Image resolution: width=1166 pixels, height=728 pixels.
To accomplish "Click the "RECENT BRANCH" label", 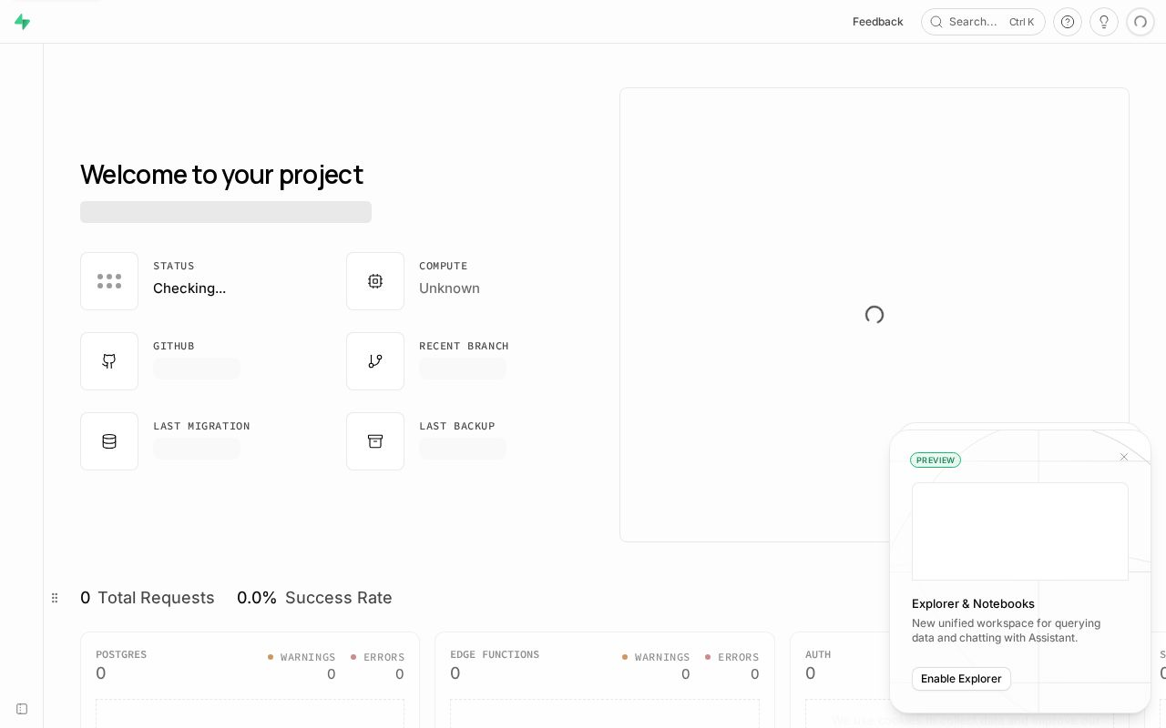I will click(x=464, y=346).
